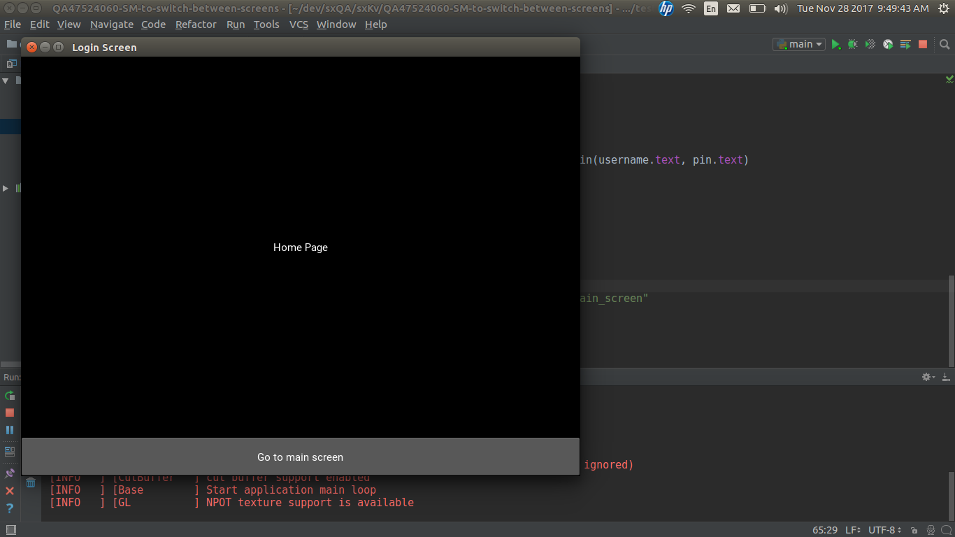Click the 65:29 cursor position indicator
The image size is (955, 537).
point(825,530)
